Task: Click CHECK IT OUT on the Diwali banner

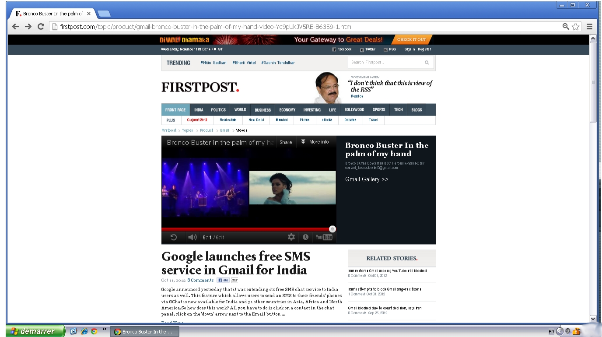Action: [412, 39]
